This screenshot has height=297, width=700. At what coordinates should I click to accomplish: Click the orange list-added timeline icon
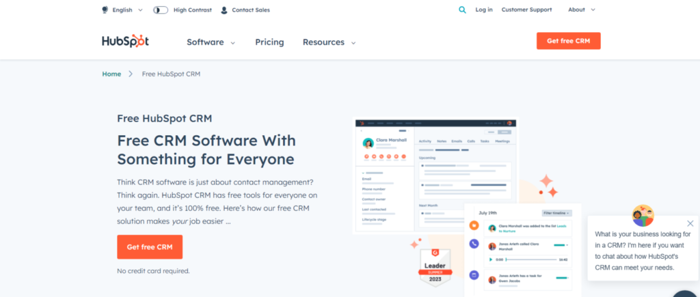(474, 225)
